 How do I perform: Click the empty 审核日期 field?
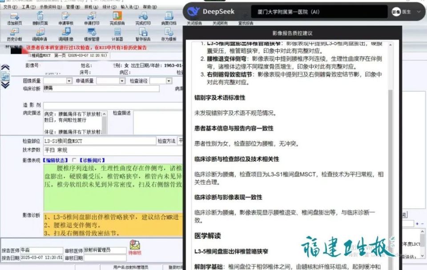[105, 258]
